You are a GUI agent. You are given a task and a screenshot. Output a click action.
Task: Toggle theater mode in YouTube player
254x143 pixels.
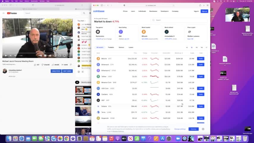click(x=59, y=55)
